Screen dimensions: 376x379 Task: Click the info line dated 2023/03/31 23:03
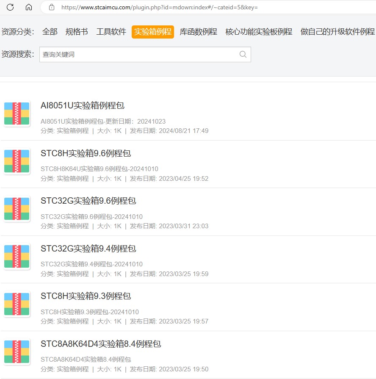pos(124,226)
